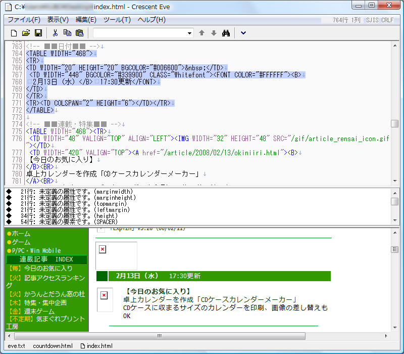
Task: Click the 連載記事 INDEX header in the sidebar
Action: coord(46,259)
